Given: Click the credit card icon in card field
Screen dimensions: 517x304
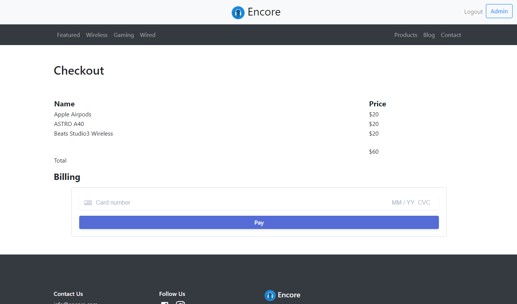Looking at the screenshot, I should [x=88, y=202].
